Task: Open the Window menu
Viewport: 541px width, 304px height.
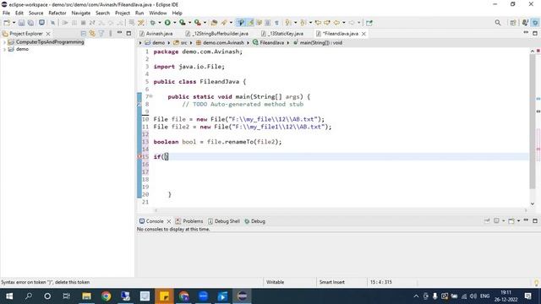Action: coord(158,13)
